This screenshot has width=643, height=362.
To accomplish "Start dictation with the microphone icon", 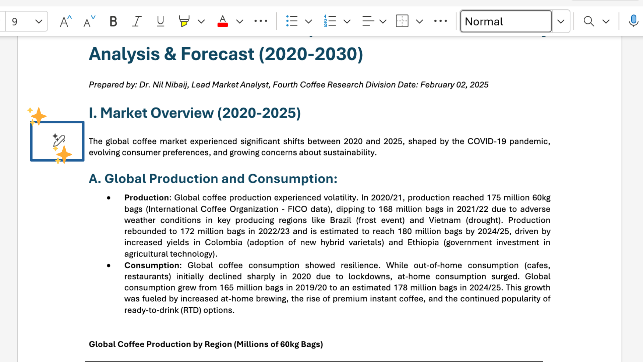I will pyautogui.click(x=633, y=21).
